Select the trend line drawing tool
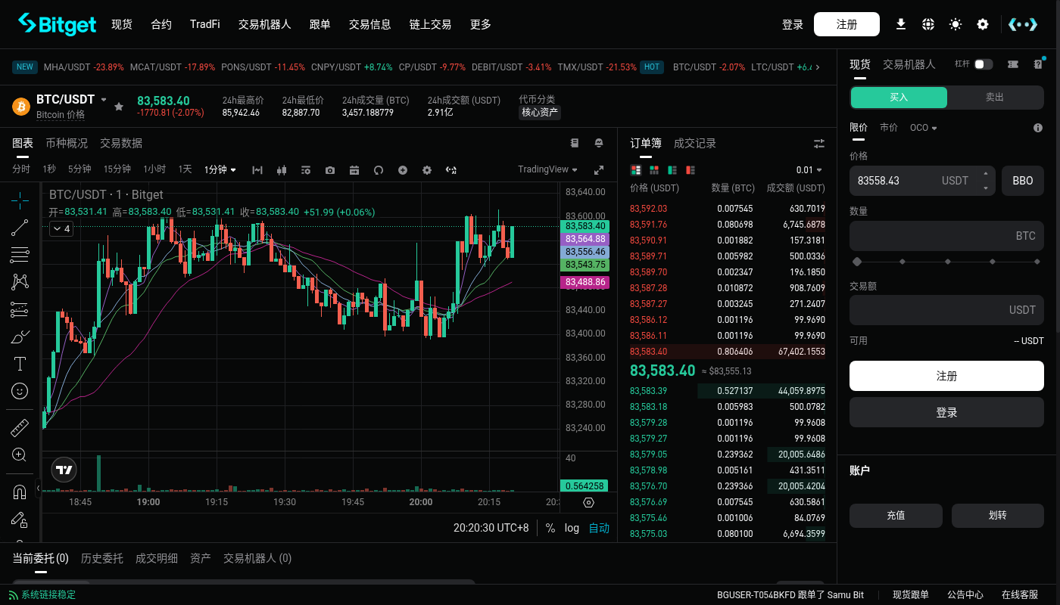This screenshot has width=1060, height=605. pyautogui.click(x=20, y=228)
